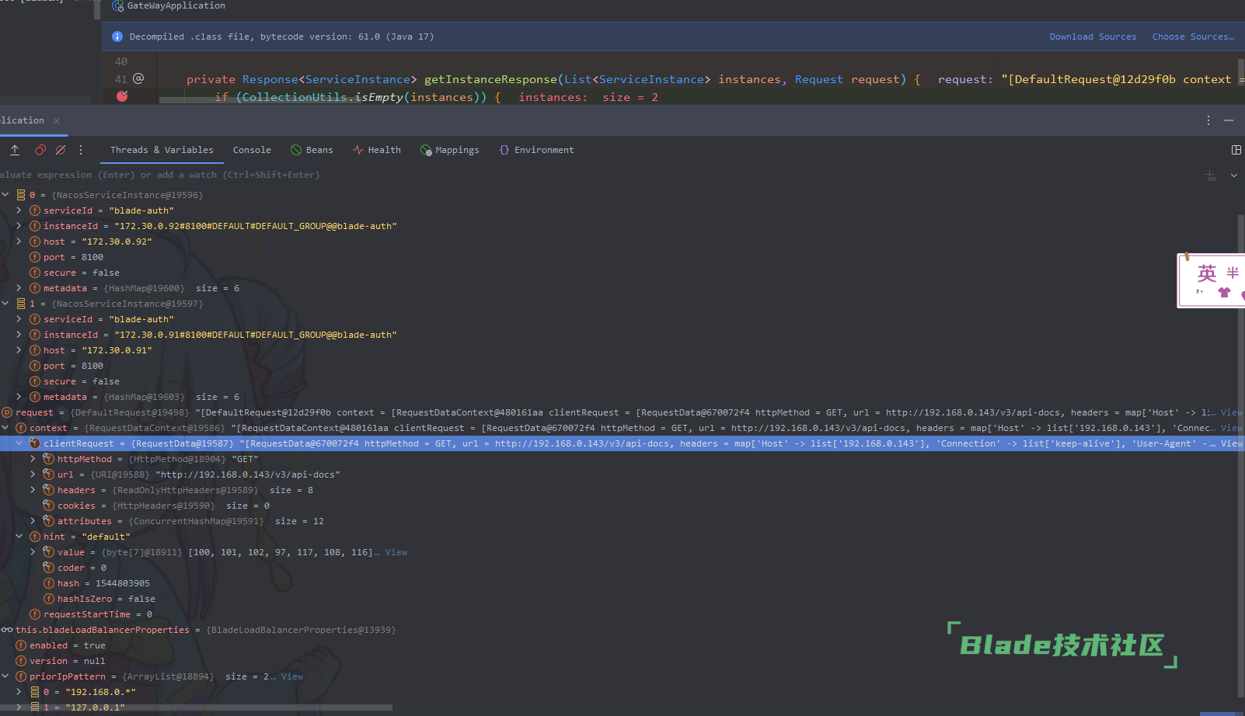Collapse element 0 NacosServiceInstance@19596

(5, 195)
